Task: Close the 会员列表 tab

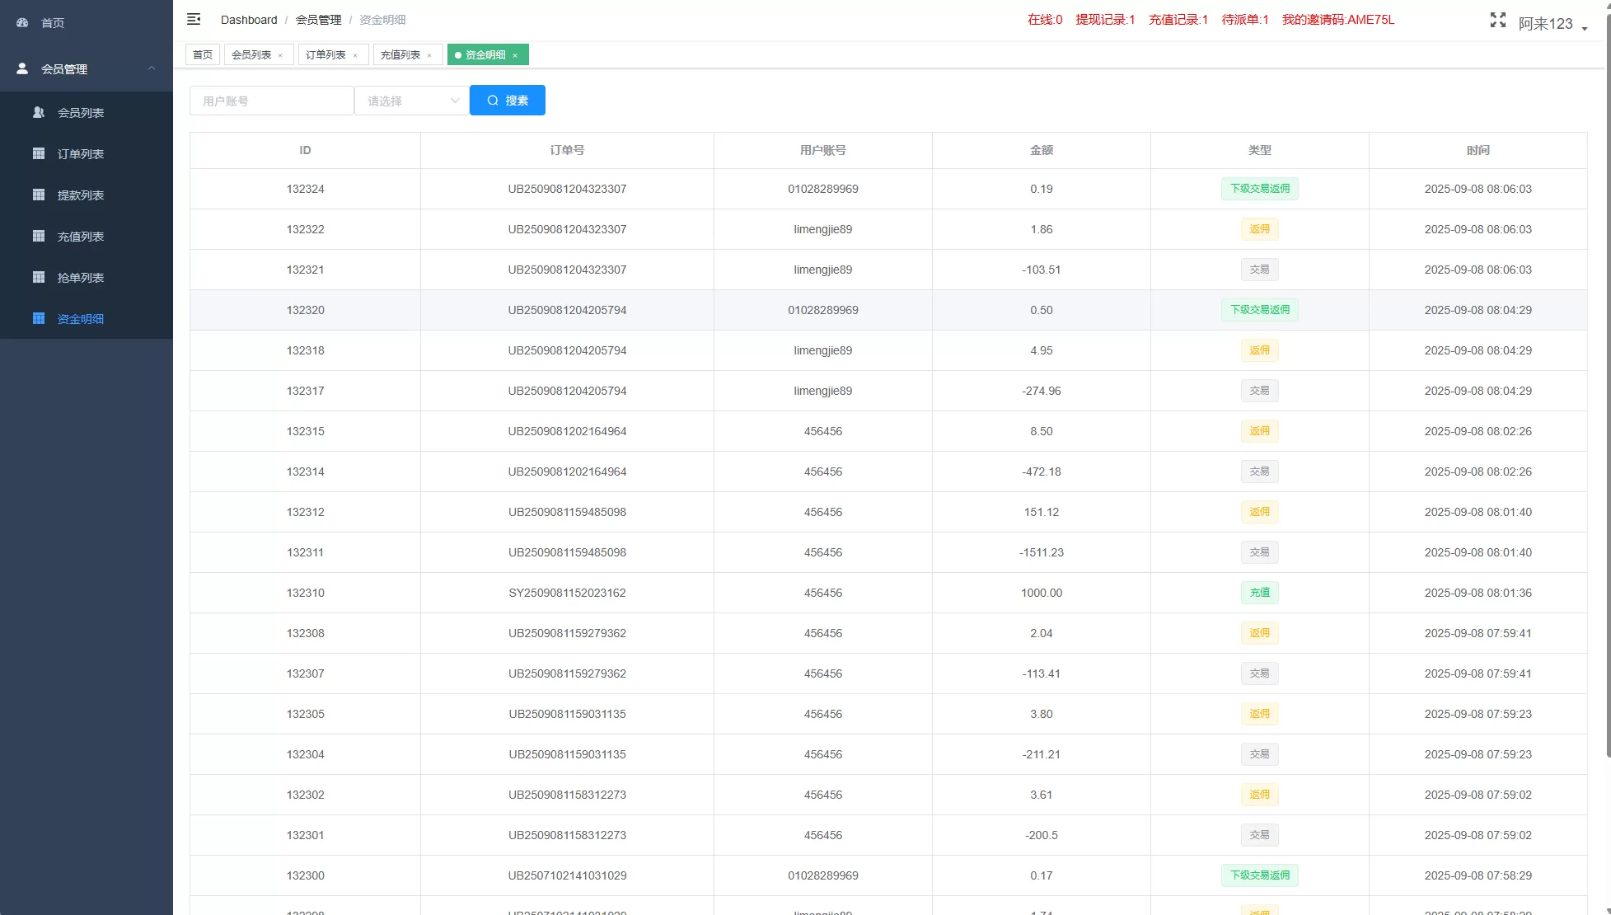Action: (280, 56)
